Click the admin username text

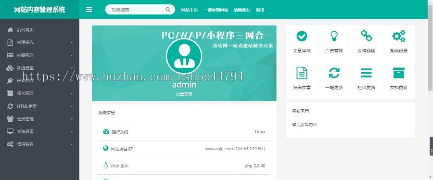(184, 85)
